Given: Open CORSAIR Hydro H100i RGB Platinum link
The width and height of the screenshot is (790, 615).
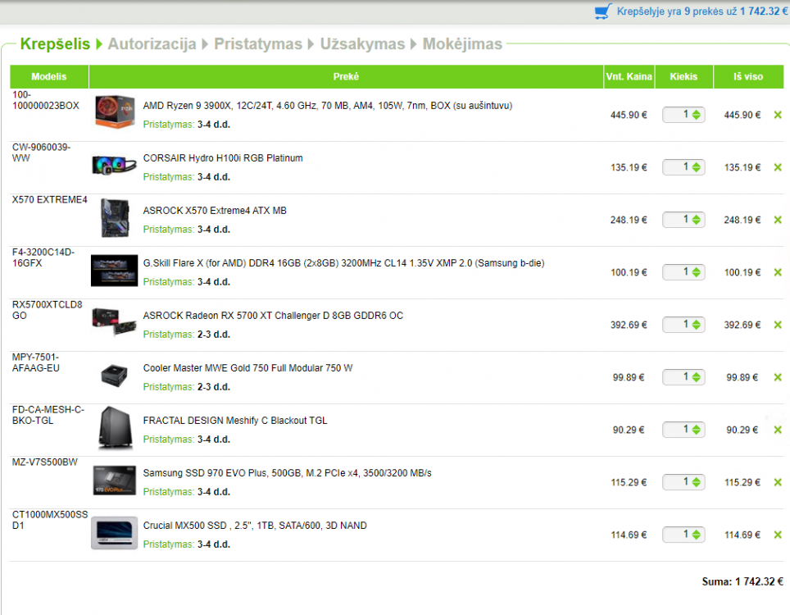Looking at the screenshot, I should pos(223,158).
